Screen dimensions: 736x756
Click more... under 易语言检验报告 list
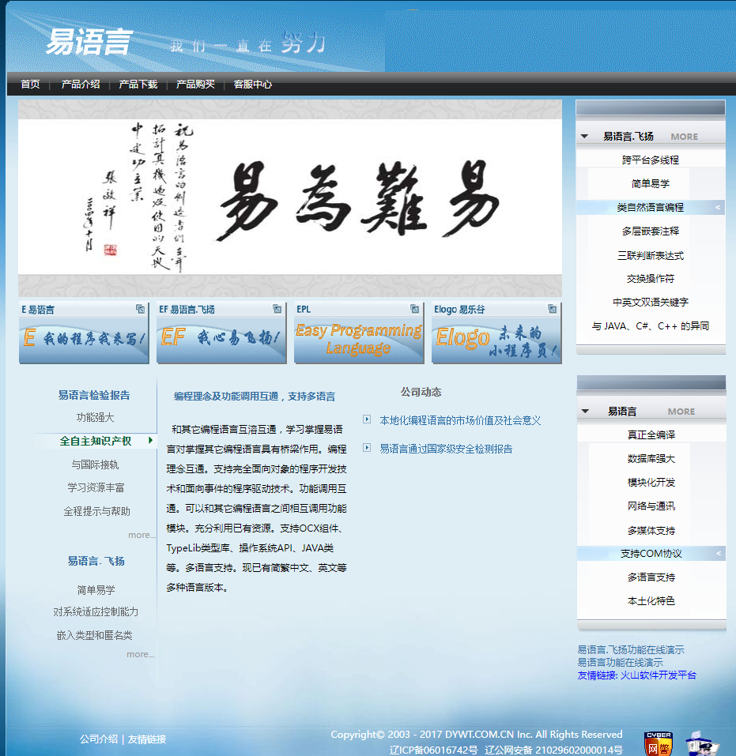tap(142, 535)
